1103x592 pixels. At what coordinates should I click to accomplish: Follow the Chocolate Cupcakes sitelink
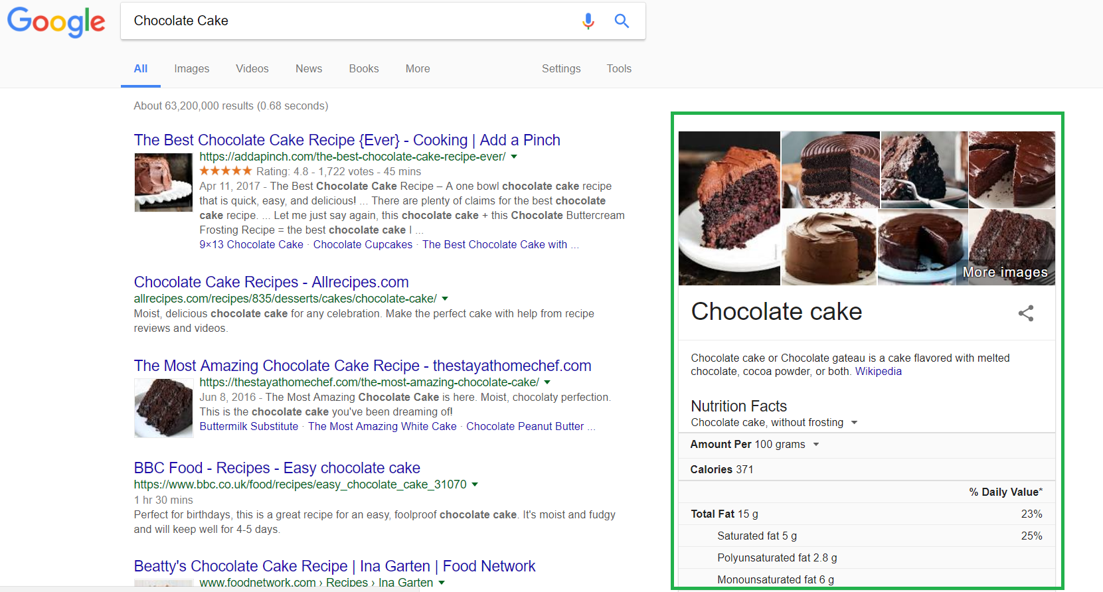tap(363, 245)
